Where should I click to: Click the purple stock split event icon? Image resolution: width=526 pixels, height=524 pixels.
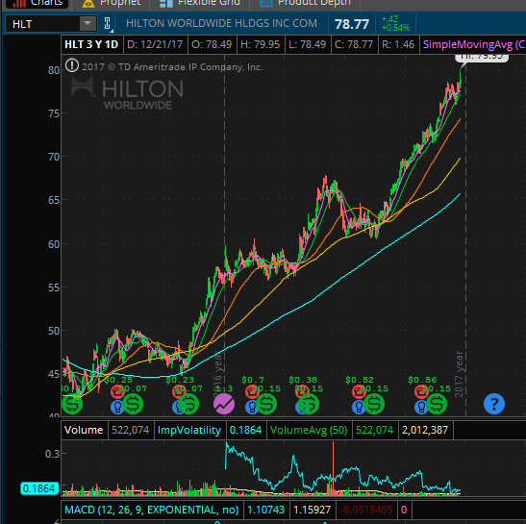pyautogui.click(x=224, y=404)
